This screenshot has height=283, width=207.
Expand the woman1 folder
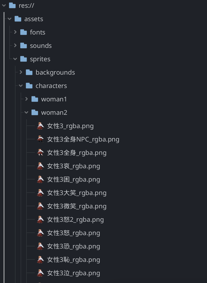point(26,99)
